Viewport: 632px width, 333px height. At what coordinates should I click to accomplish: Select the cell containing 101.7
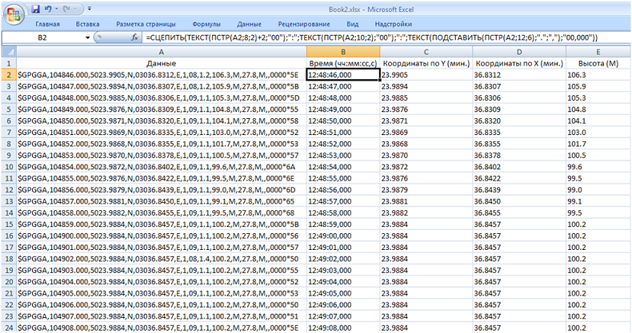[598, 144]
